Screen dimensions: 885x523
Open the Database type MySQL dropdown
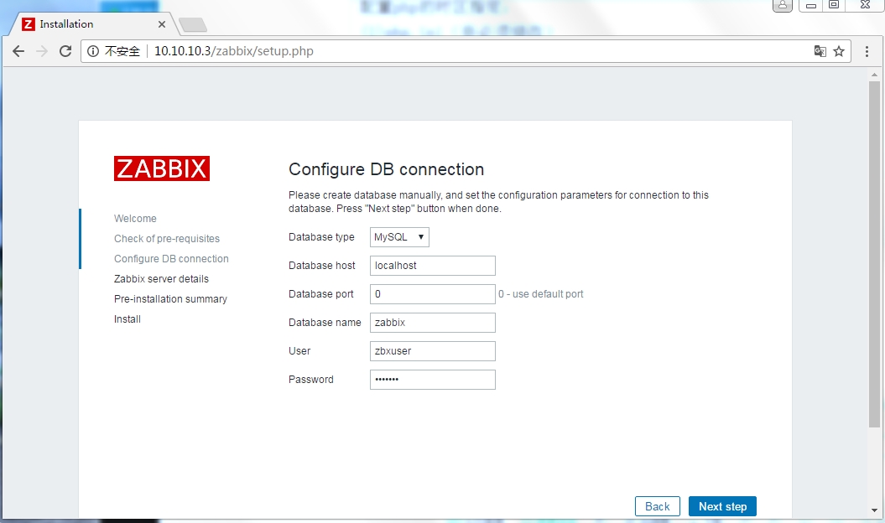pos(399,237)
